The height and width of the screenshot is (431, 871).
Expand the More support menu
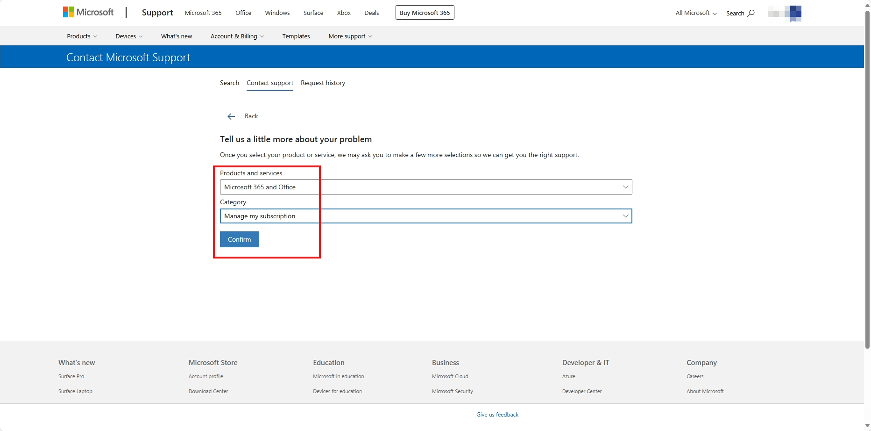coord(350,36)
